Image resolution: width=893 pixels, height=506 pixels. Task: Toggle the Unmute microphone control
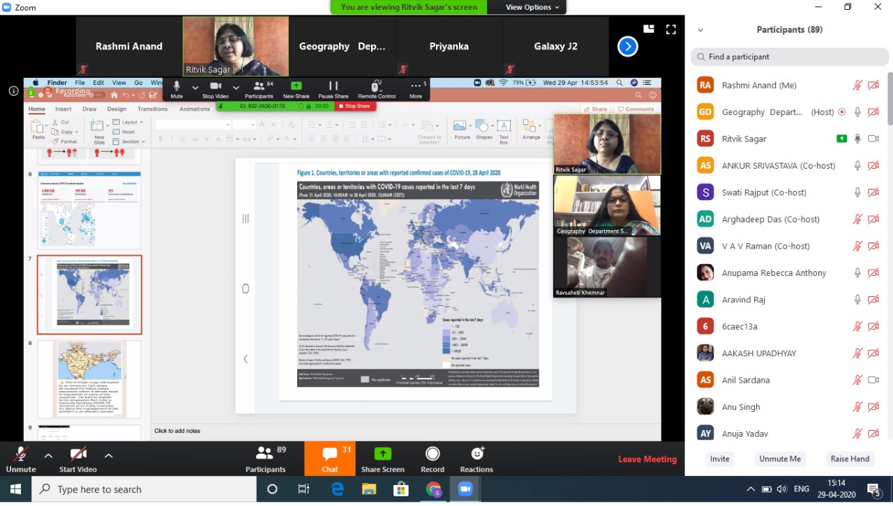click(21, 458)
